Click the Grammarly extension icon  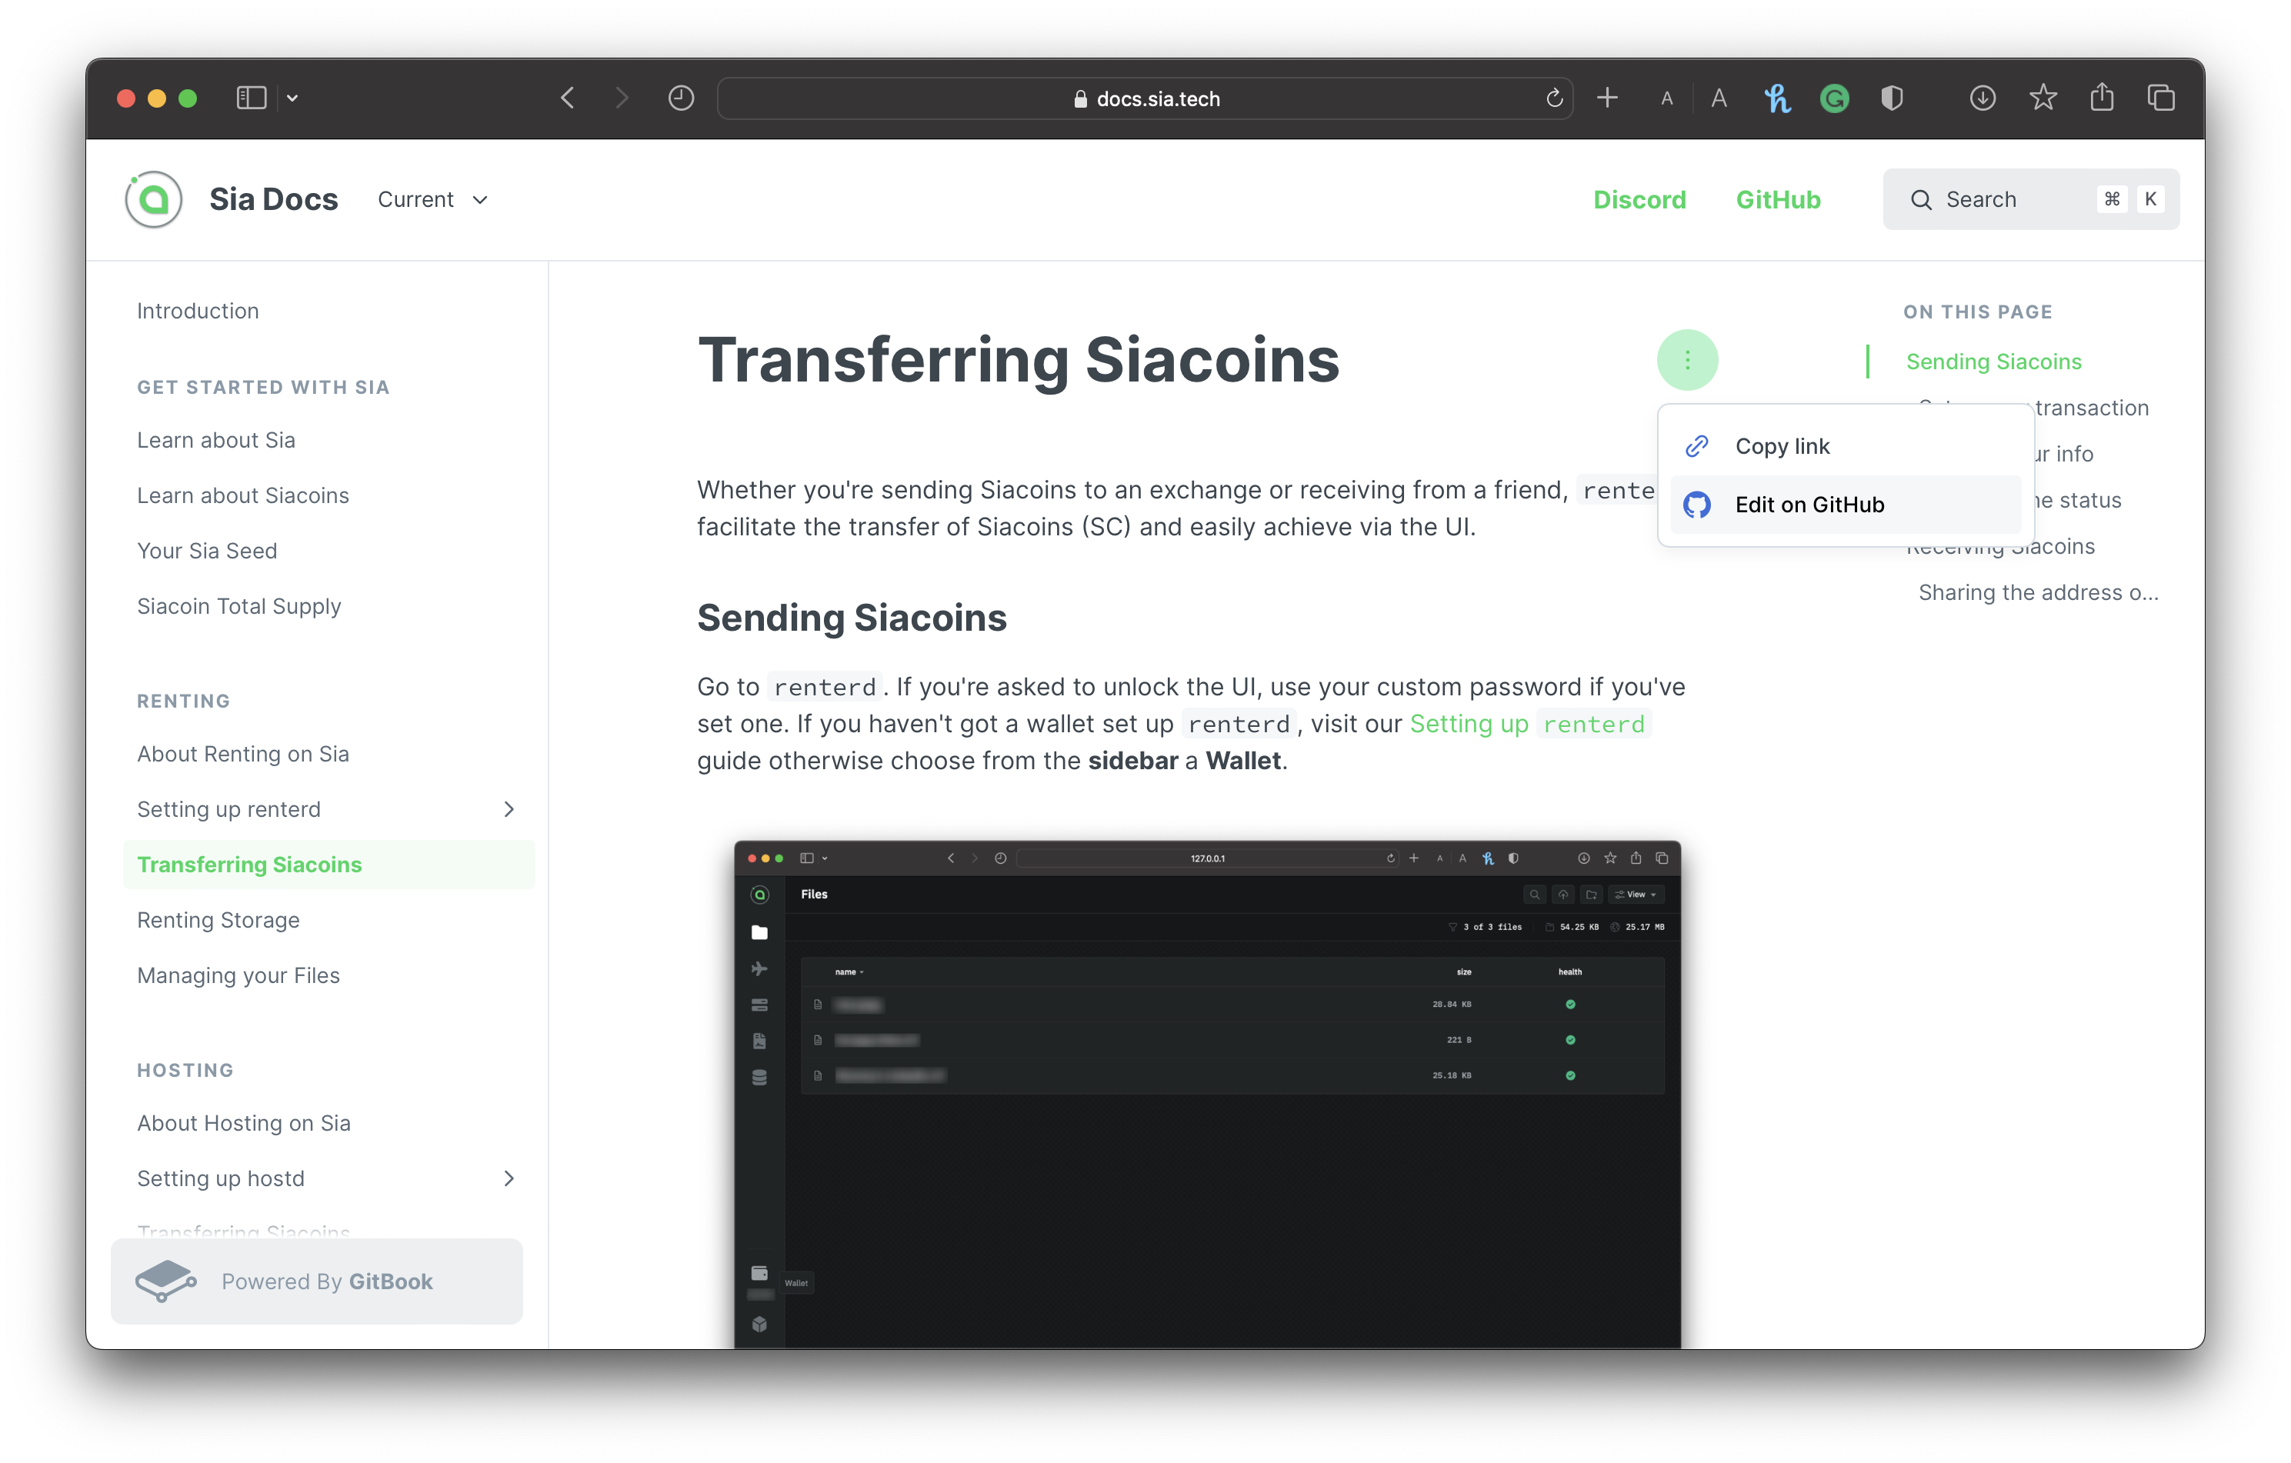[x=1833, y=98]
